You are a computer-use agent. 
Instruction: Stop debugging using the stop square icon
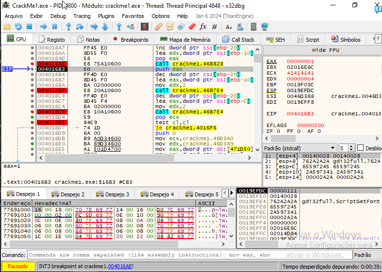click(29, 27)
